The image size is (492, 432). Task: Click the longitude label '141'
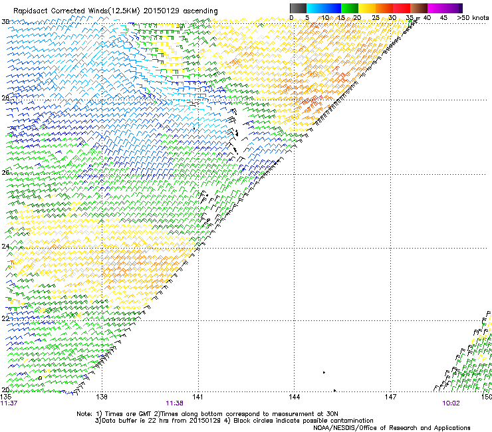(197, 397)
